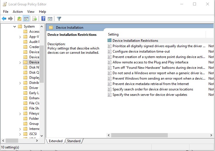Click the Device Installation header folder icon
This screenshot has width=215, height=151.
tap(51, 28)
